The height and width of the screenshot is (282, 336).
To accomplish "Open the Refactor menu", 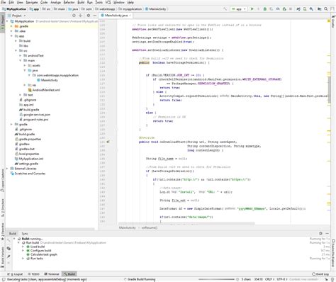I will tap(69, 2).
